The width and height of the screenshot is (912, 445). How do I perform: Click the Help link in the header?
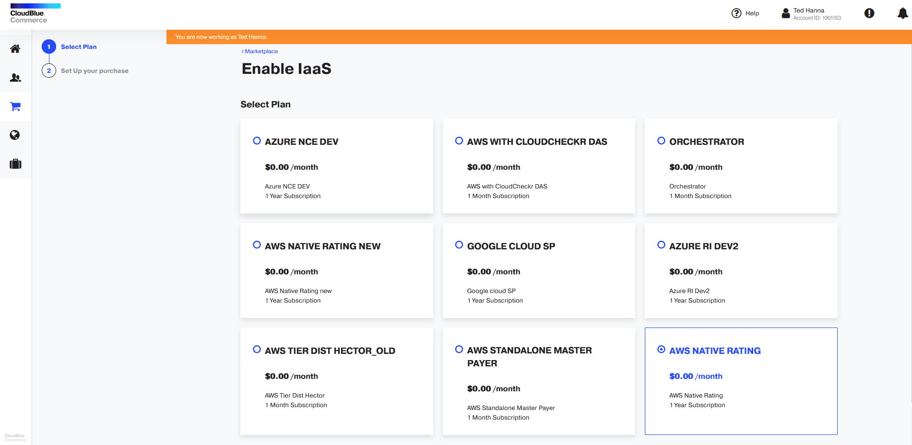click(x=752, y=13)
